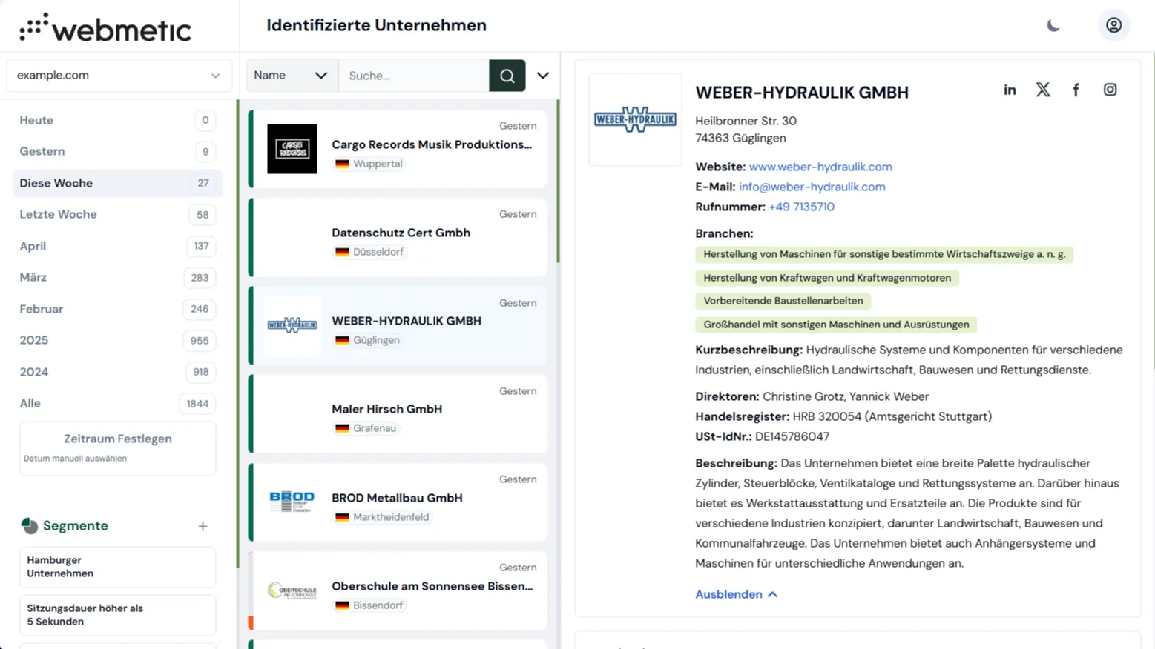Image resolution: width=1155 pixels, height=649 pixels.
Task: Open WEBER-HYDRAULIK's X profile icon
Action: coord(1043,90)
